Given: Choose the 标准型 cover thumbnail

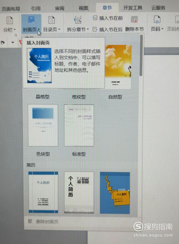Looking at the screenshot, I should (79, 126).
